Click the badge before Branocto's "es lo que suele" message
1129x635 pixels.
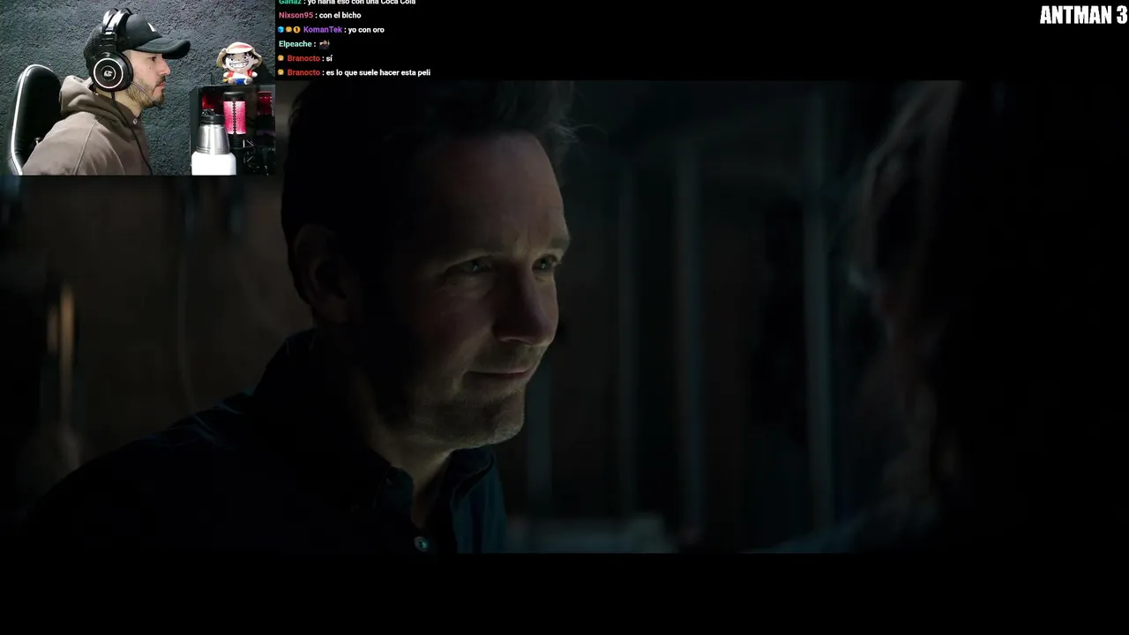click(280, 72)
